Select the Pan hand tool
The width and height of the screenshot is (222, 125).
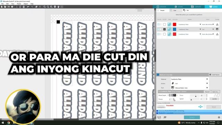(58, 7)
